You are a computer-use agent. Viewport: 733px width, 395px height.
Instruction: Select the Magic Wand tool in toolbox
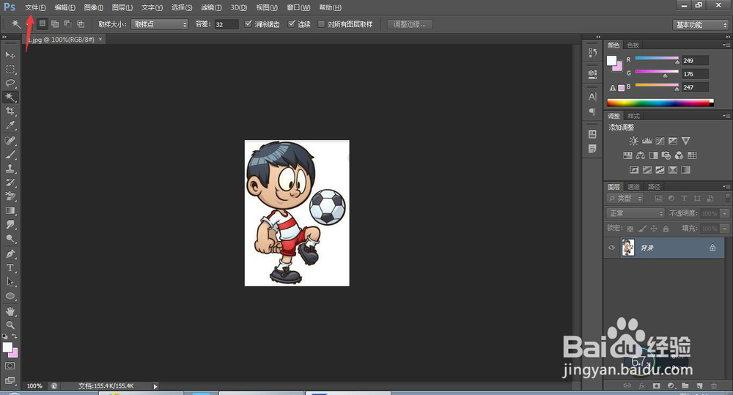click(10, 97)
